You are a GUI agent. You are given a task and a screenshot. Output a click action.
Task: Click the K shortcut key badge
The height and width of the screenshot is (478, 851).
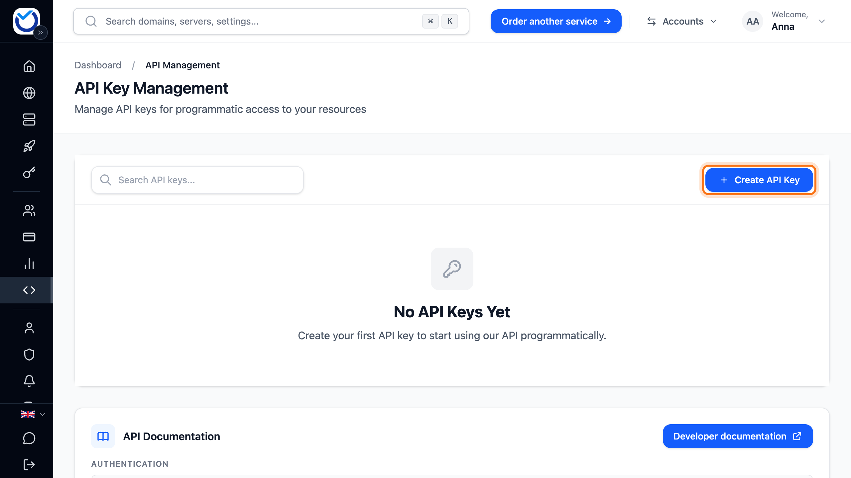450,21
